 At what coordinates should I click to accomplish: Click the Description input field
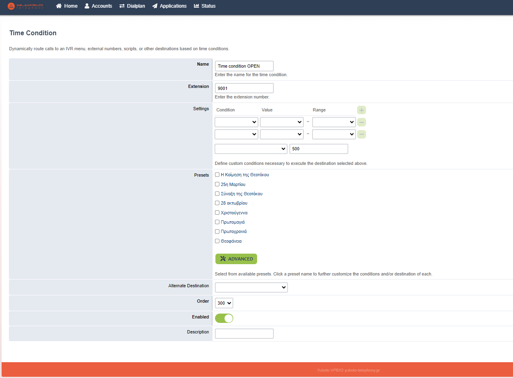(x=244, y=334)
